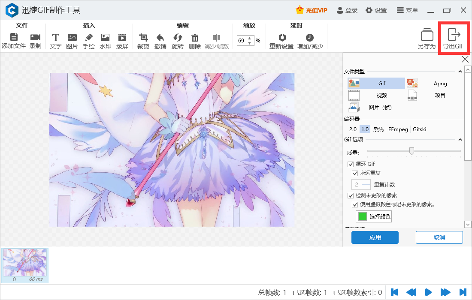Increase zoom percentage with up arrow

(x=250, y=38)
